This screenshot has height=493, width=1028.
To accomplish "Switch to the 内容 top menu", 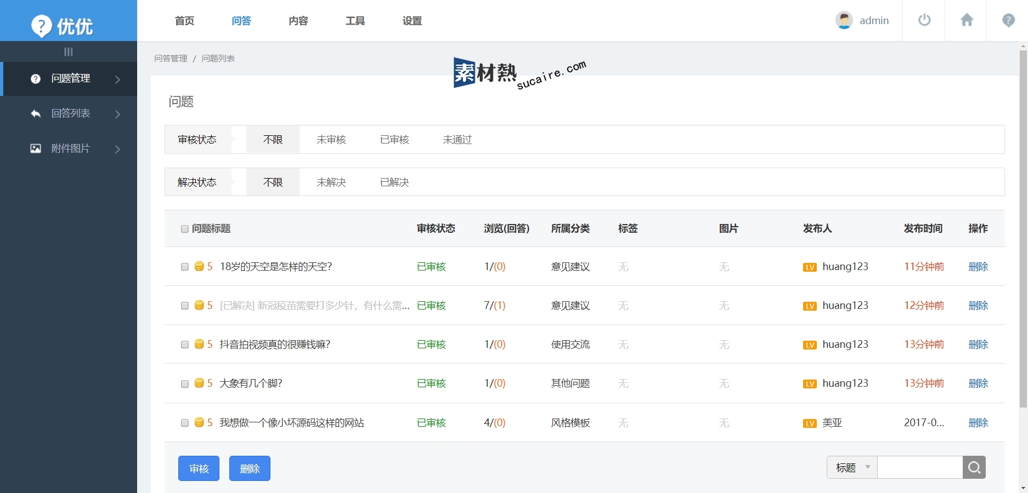I will pyautogui.click(x=298, y=21).
